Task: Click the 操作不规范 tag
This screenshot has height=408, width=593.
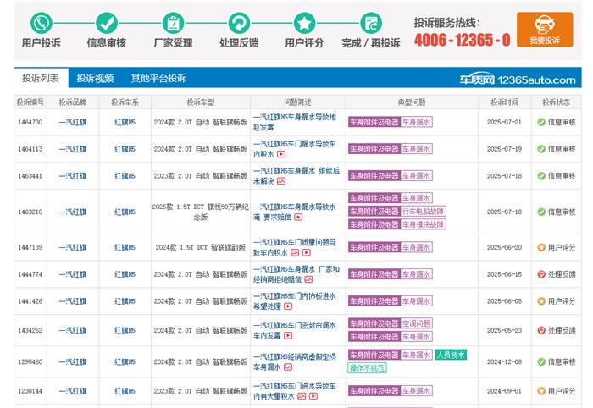Action: (x=367, y=368)
